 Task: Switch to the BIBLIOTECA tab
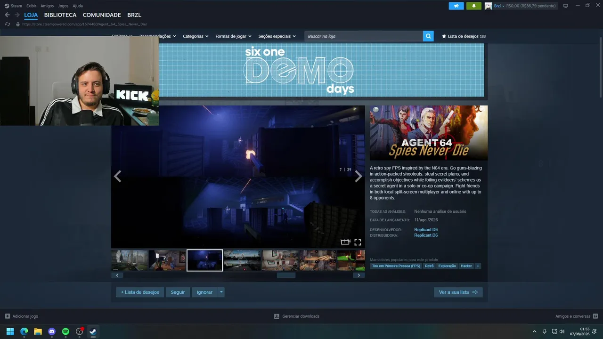click(x=60, y=15)
